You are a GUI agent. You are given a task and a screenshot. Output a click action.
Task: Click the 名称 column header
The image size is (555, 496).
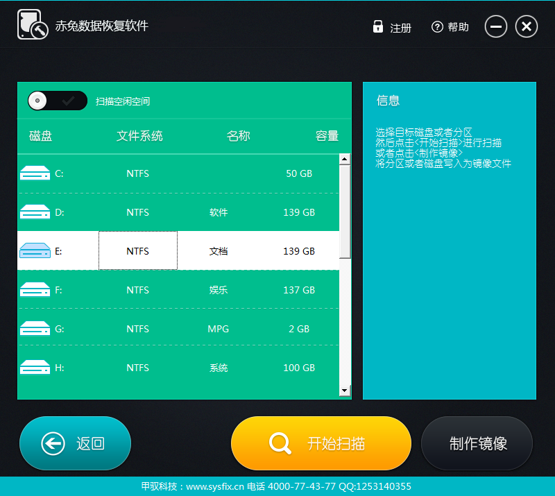pos(238,135)
